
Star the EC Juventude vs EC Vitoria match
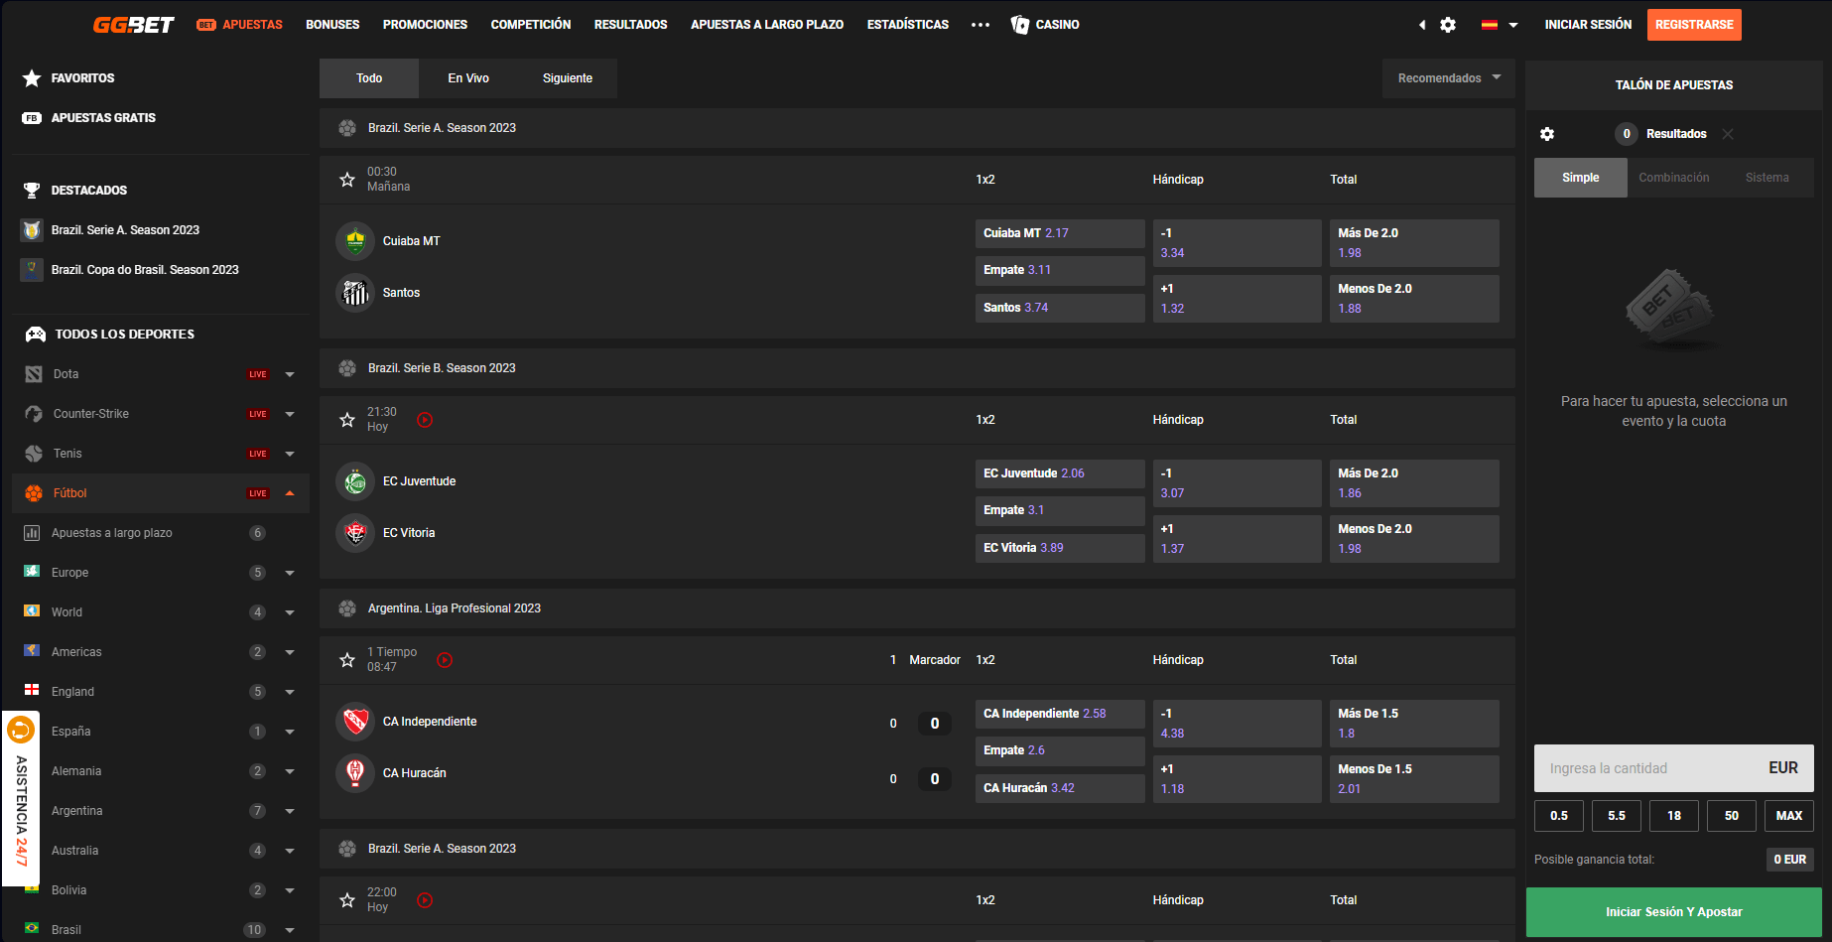pos(347,420)
